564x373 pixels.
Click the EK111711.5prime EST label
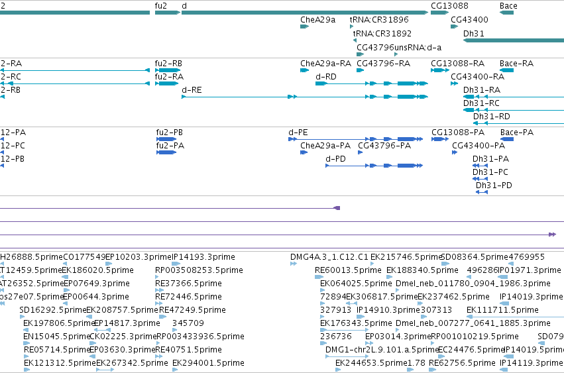pos(502,310)
